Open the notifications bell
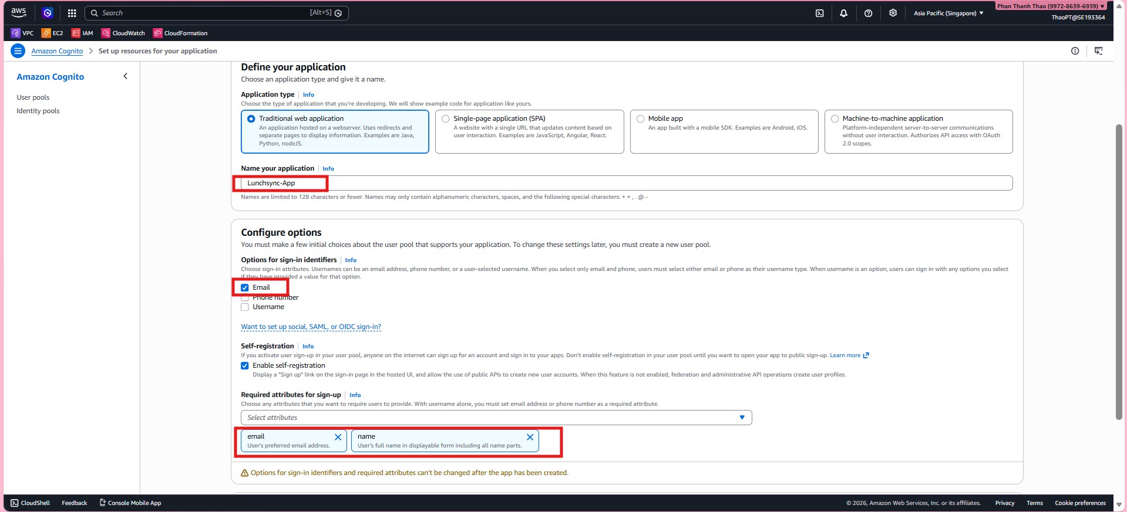1127x512 pixels. pyautogui.click(x=843, y=13)
